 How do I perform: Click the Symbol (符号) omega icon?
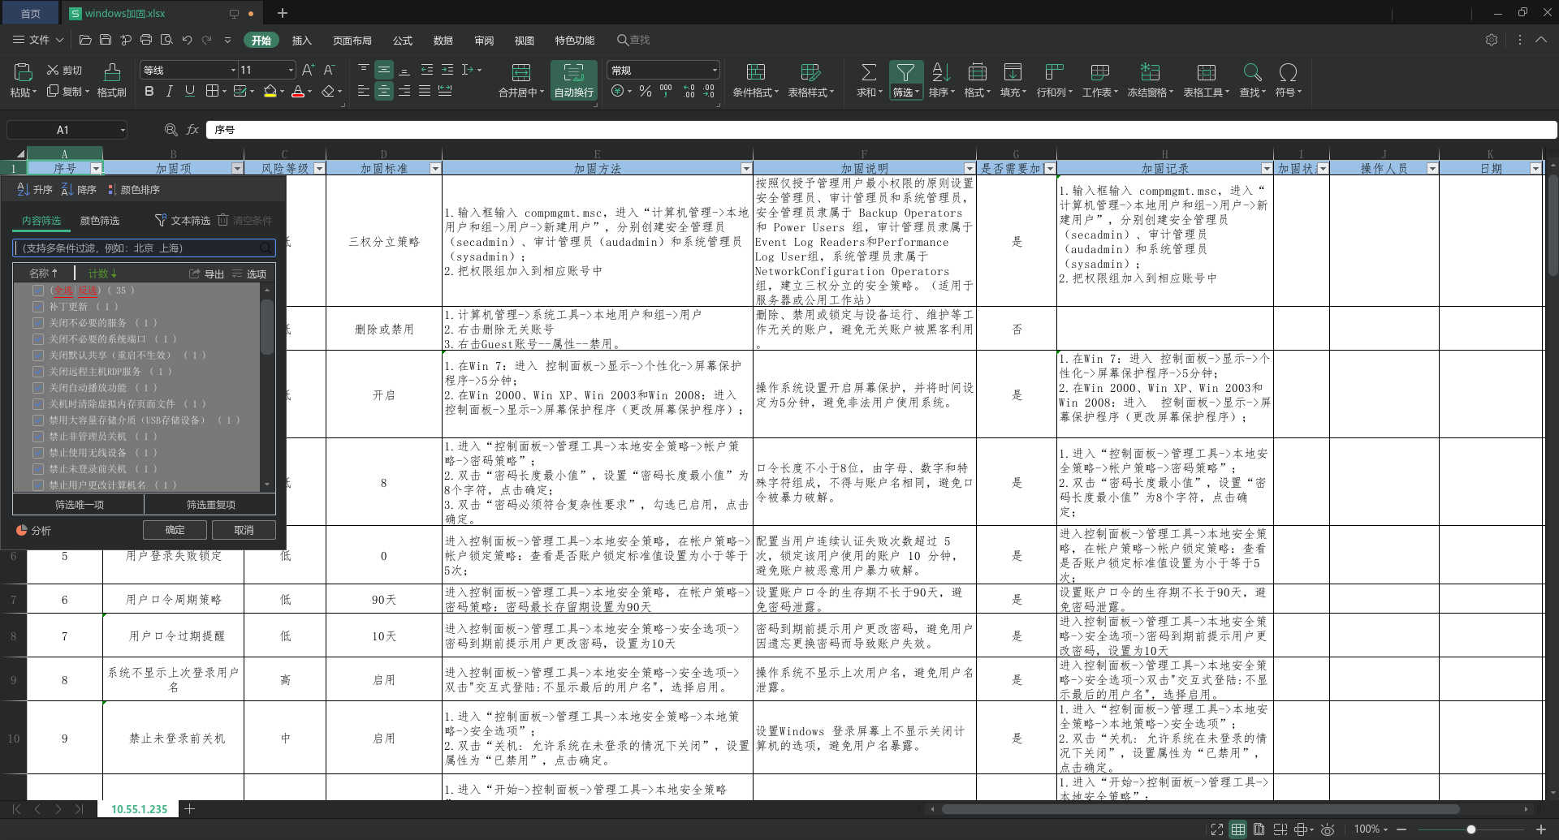pyautogui.click(x=1287, y=72)
